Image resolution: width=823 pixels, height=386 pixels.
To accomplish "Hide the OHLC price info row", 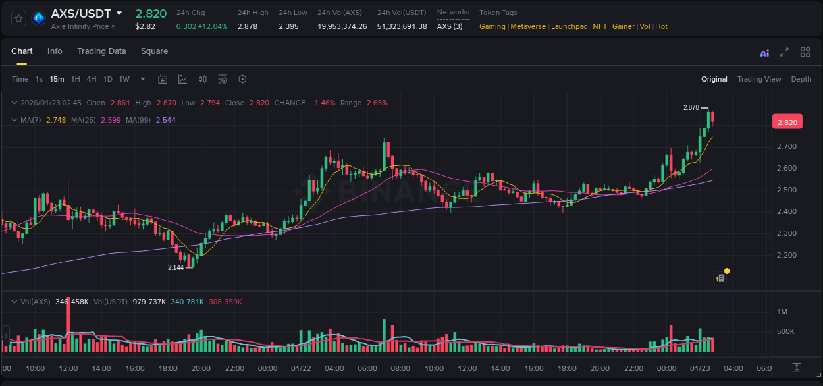I will [13, 103].
